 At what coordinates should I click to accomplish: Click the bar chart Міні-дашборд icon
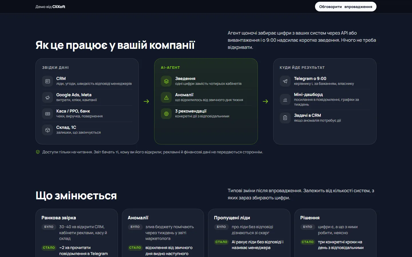click(x=285, y=99)
